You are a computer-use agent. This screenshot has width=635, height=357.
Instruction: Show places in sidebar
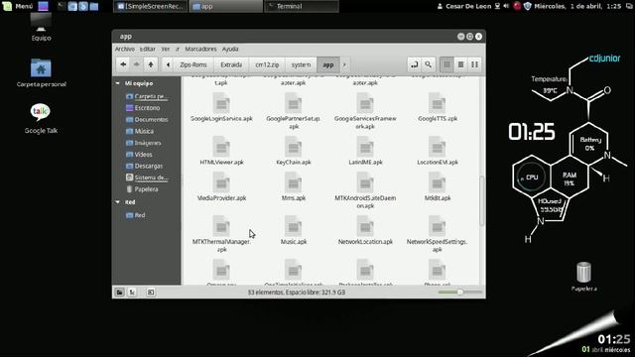pos(119,293)
